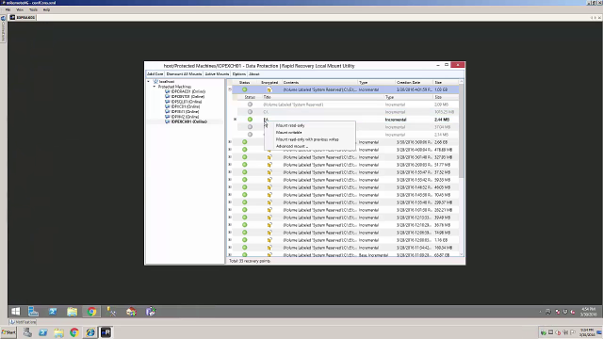This screenshot has height=339, width=603.
Task: Expand the 2.68 GB recovery point row
Action: [230, 142]
